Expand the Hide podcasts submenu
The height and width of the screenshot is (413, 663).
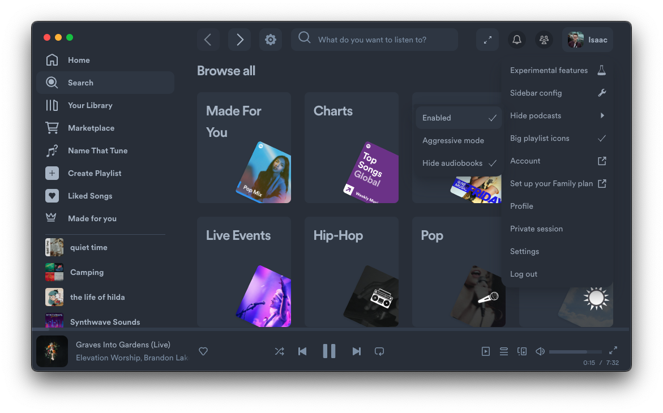558,115
